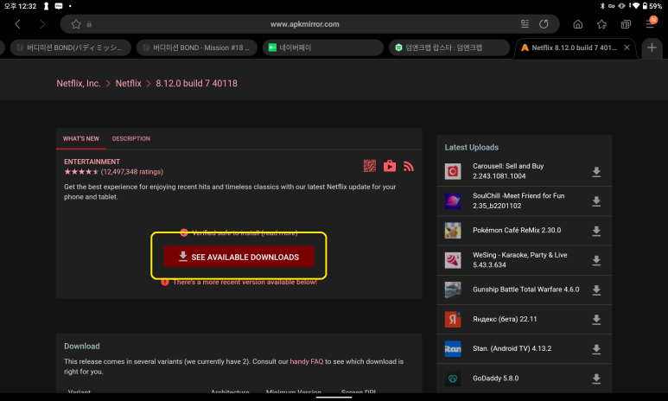Open the Gunship Battle app thumbnail
This screenshot has height=401, width=668.
[453, 290]
